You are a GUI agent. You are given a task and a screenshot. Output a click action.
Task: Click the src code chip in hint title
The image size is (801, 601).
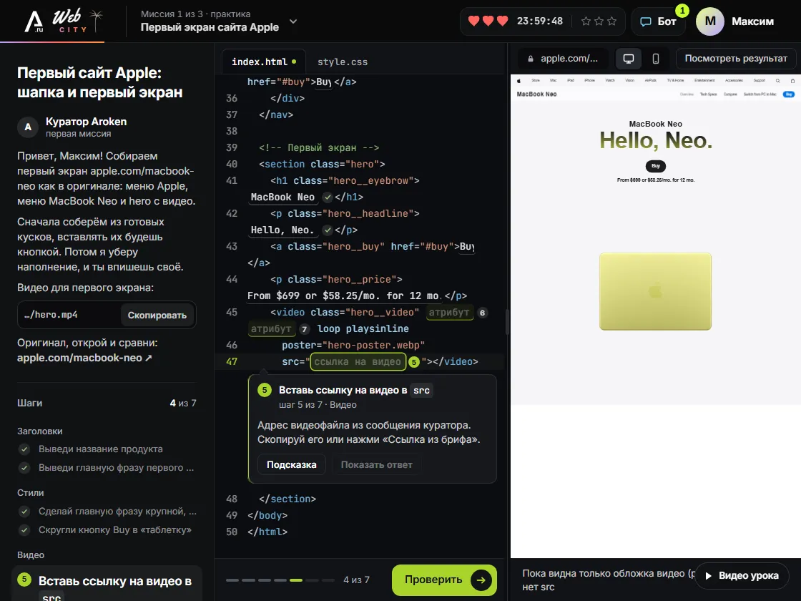pyautogui.click(x=421, y=391)
